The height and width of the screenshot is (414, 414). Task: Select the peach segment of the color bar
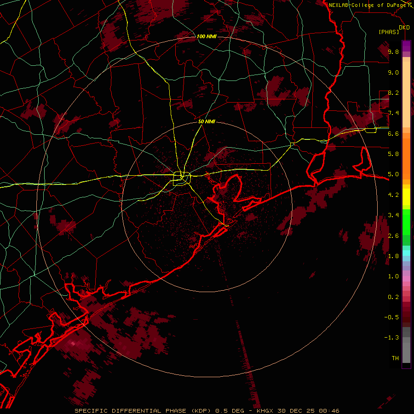pos(406,95)
